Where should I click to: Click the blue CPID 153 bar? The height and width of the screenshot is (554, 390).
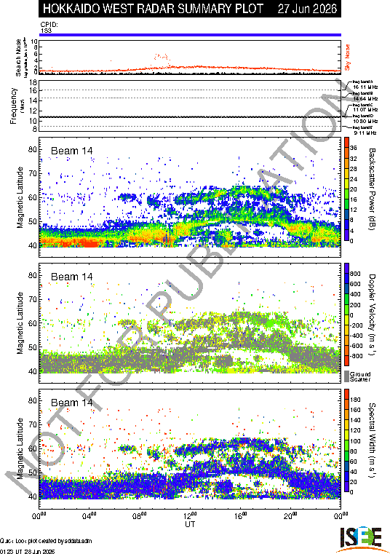click(190, 35)
